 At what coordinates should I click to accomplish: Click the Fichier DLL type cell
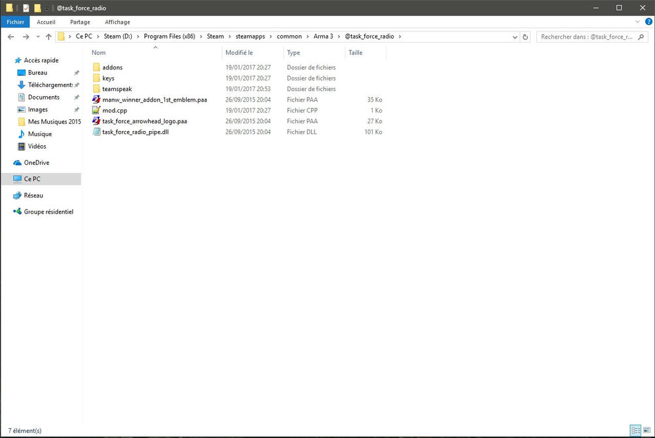pos(301,132)
